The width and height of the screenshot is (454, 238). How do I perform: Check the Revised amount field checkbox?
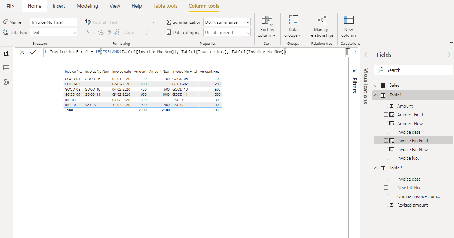386,205
